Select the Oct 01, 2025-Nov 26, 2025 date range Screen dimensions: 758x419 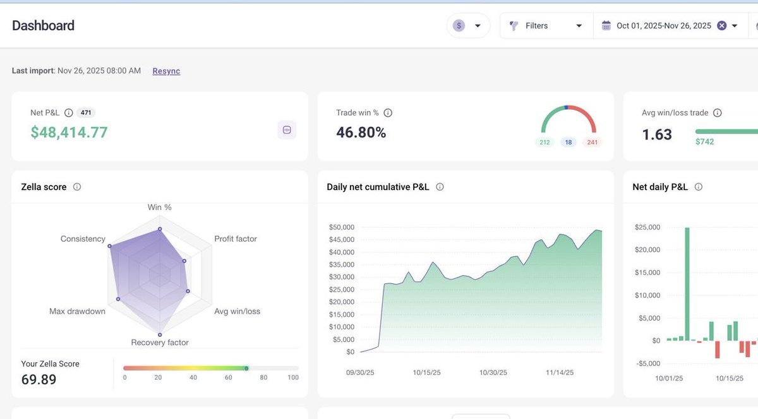click(664, 26)
